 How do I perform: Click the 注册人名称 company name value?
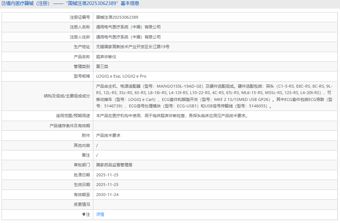point(128,27)
